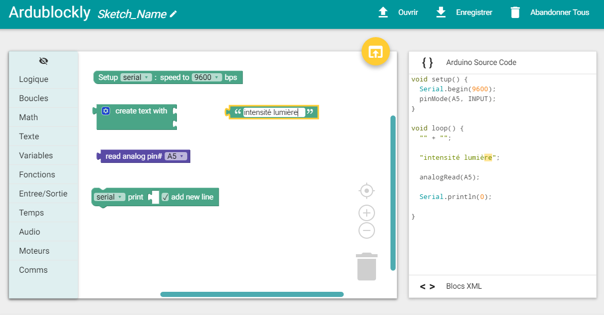Zoom in with the plus icon
The width and height of the screenshot is (604, 315).
pos(367,213)
